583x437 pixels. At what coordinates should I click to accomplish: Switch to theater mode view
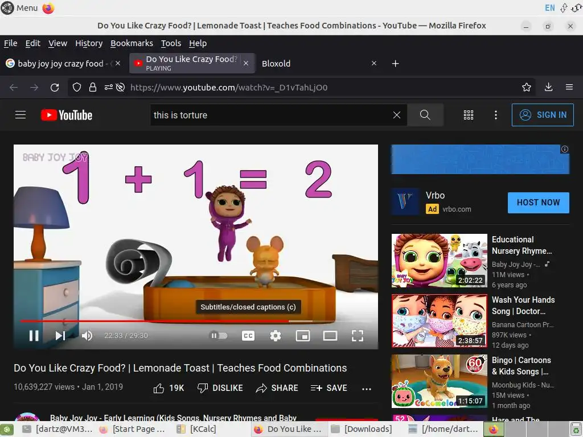coord(330,336)
